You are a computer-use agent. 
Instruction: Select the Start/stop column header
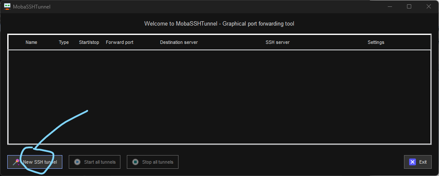(89, 43)
